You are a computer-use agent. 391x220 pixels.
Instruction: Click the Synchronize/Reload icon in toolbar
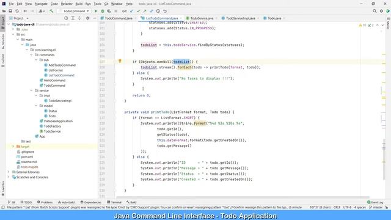pos(17,11)
